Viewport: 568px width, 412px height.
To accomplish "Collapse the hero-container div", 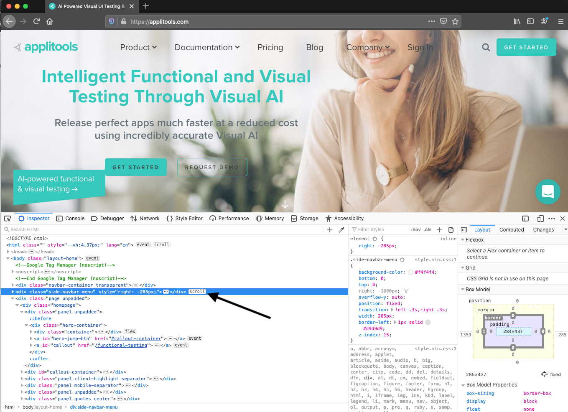I will pyautogui.click(x=26, y=325).
